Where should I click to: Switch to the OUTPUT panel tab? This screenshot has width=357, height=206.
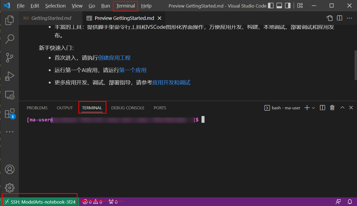coord(65,108)
